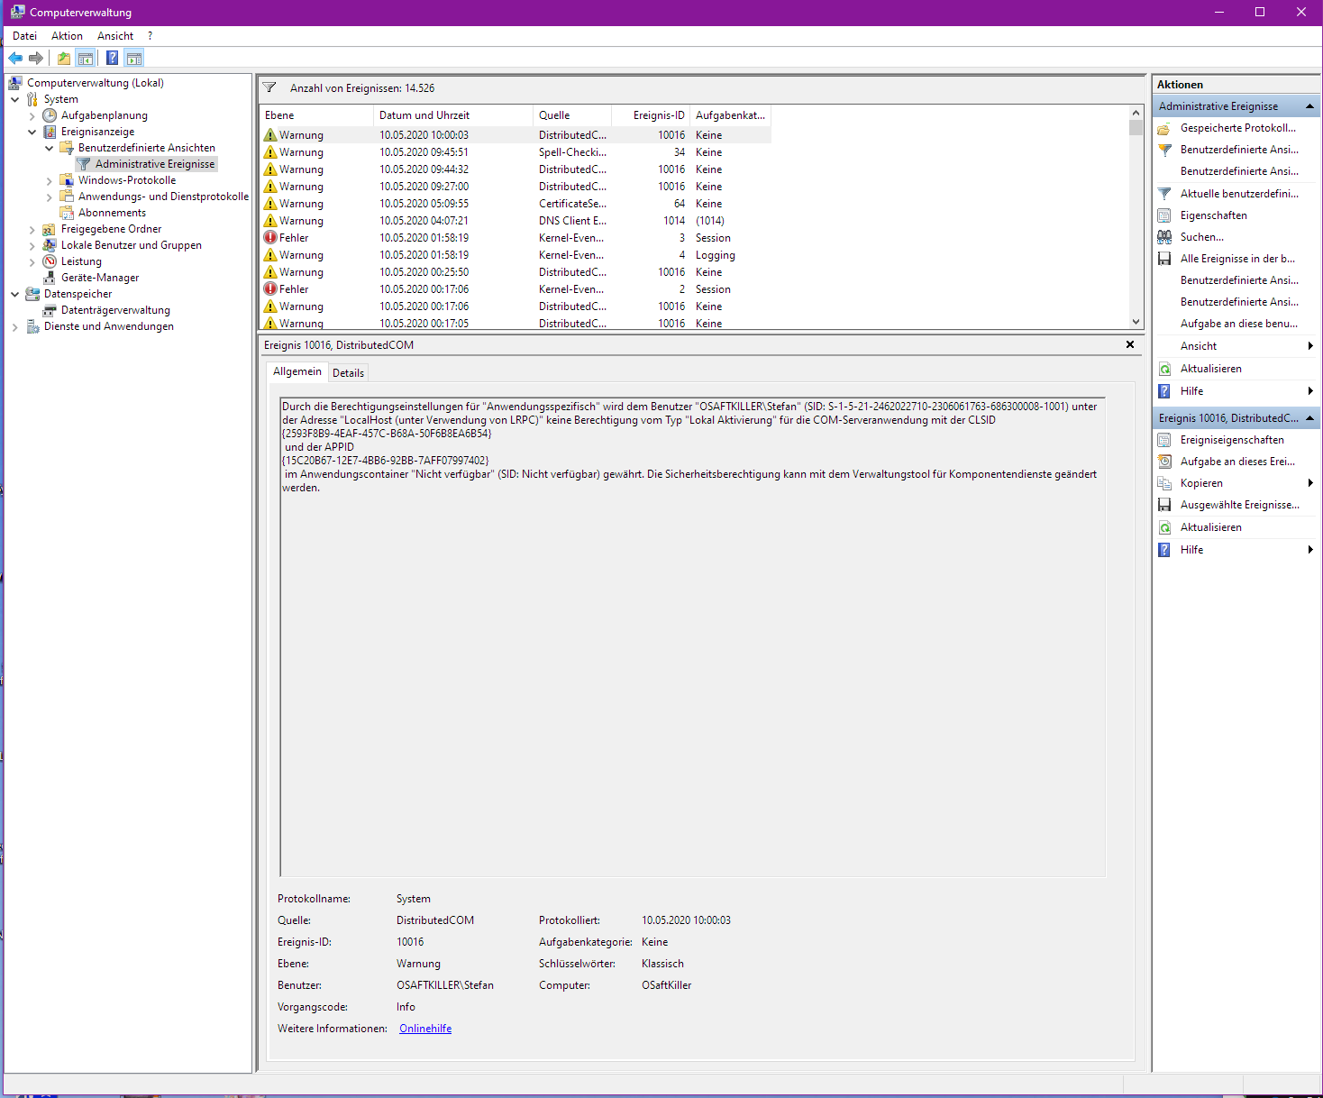
Task: Open the Ansicht menu in menu bar
Action: pos(115,36)
